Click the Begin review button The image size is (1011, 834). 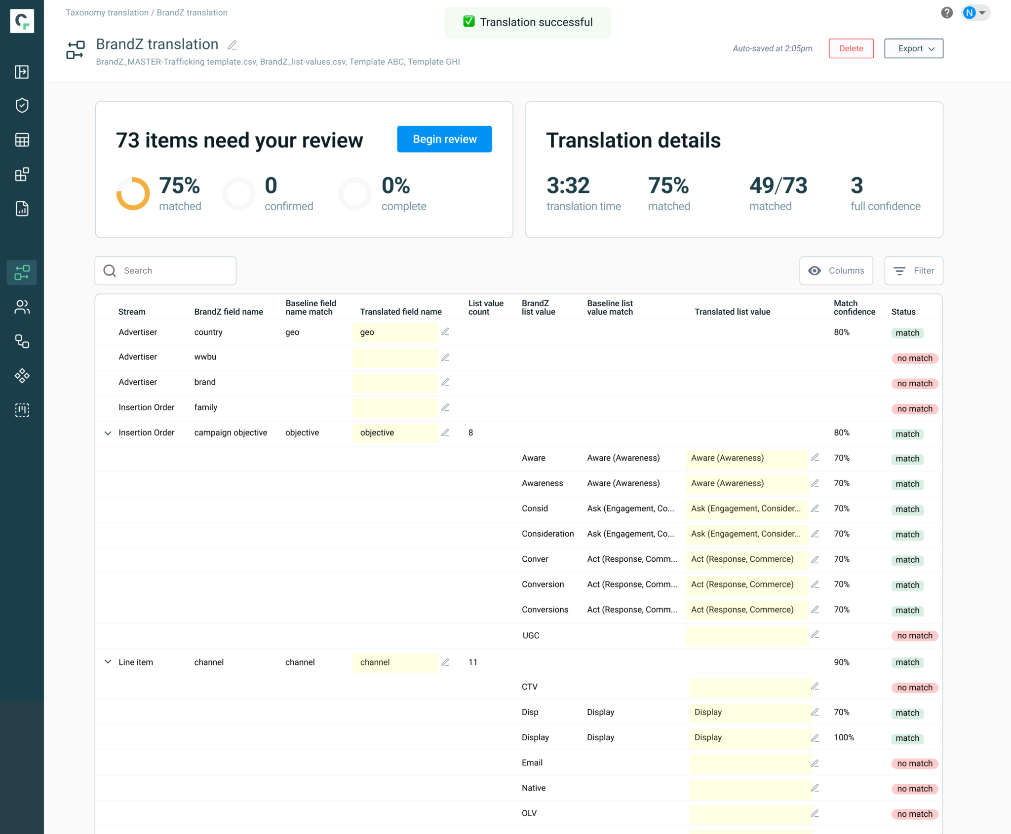tap(444, 139)
